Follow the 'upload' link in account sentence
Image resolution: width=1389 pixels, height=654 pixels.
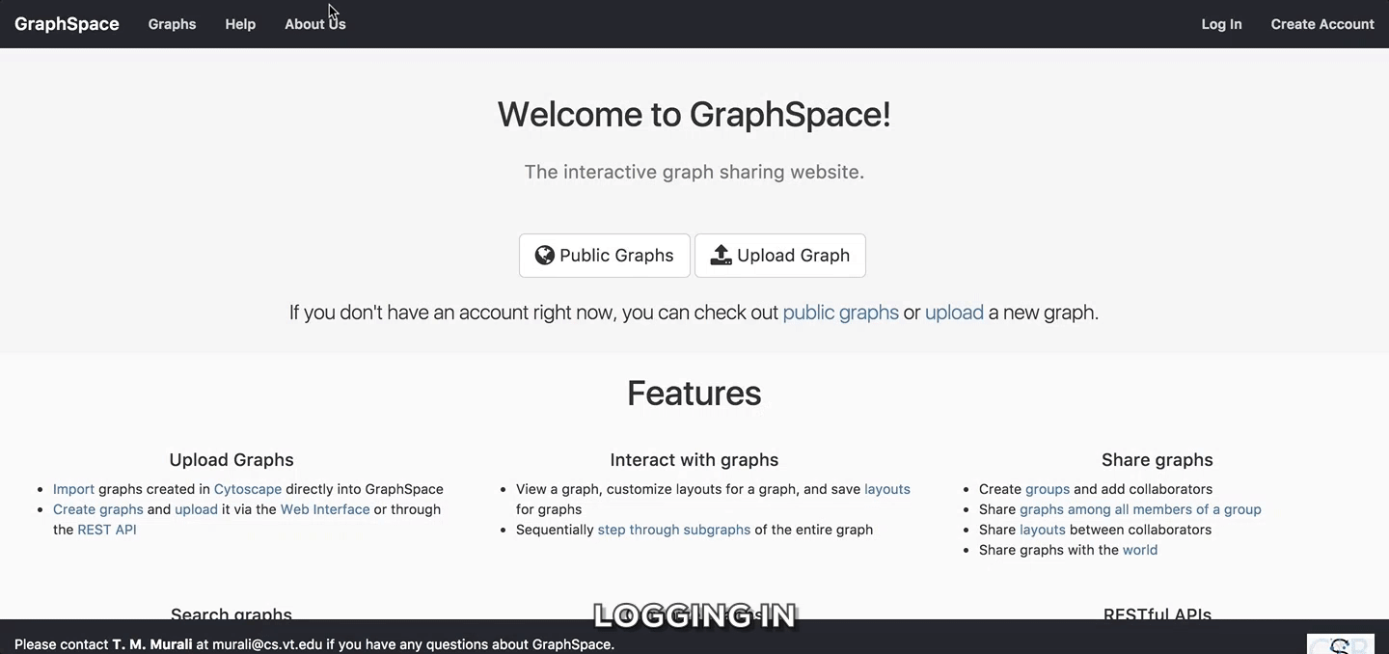(954, 313)
